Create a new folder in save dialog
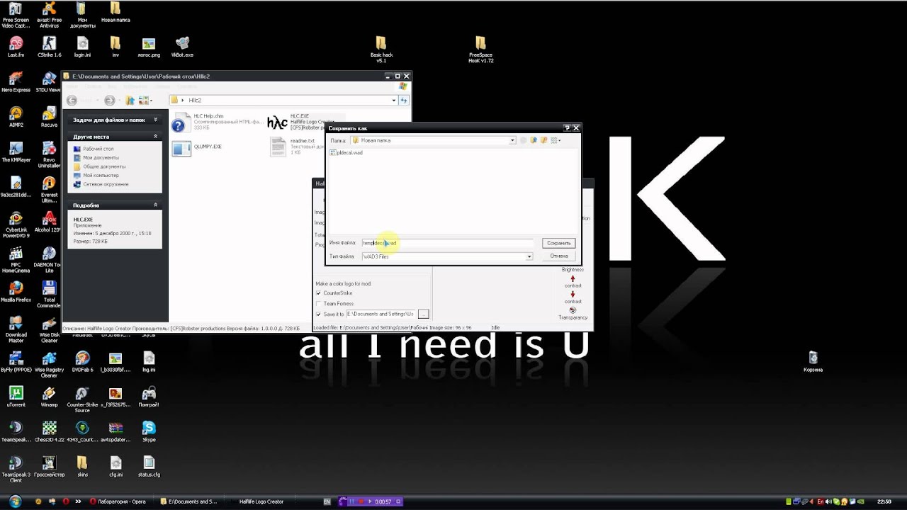 pos(544,140)
